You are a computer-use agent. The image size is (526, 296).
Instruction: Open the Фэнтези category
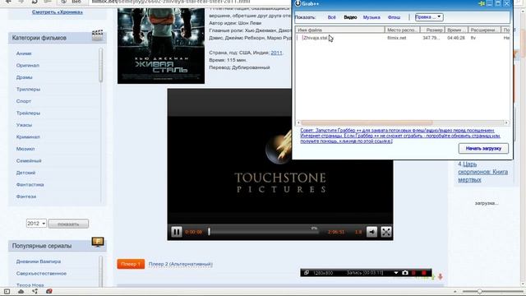26,197
